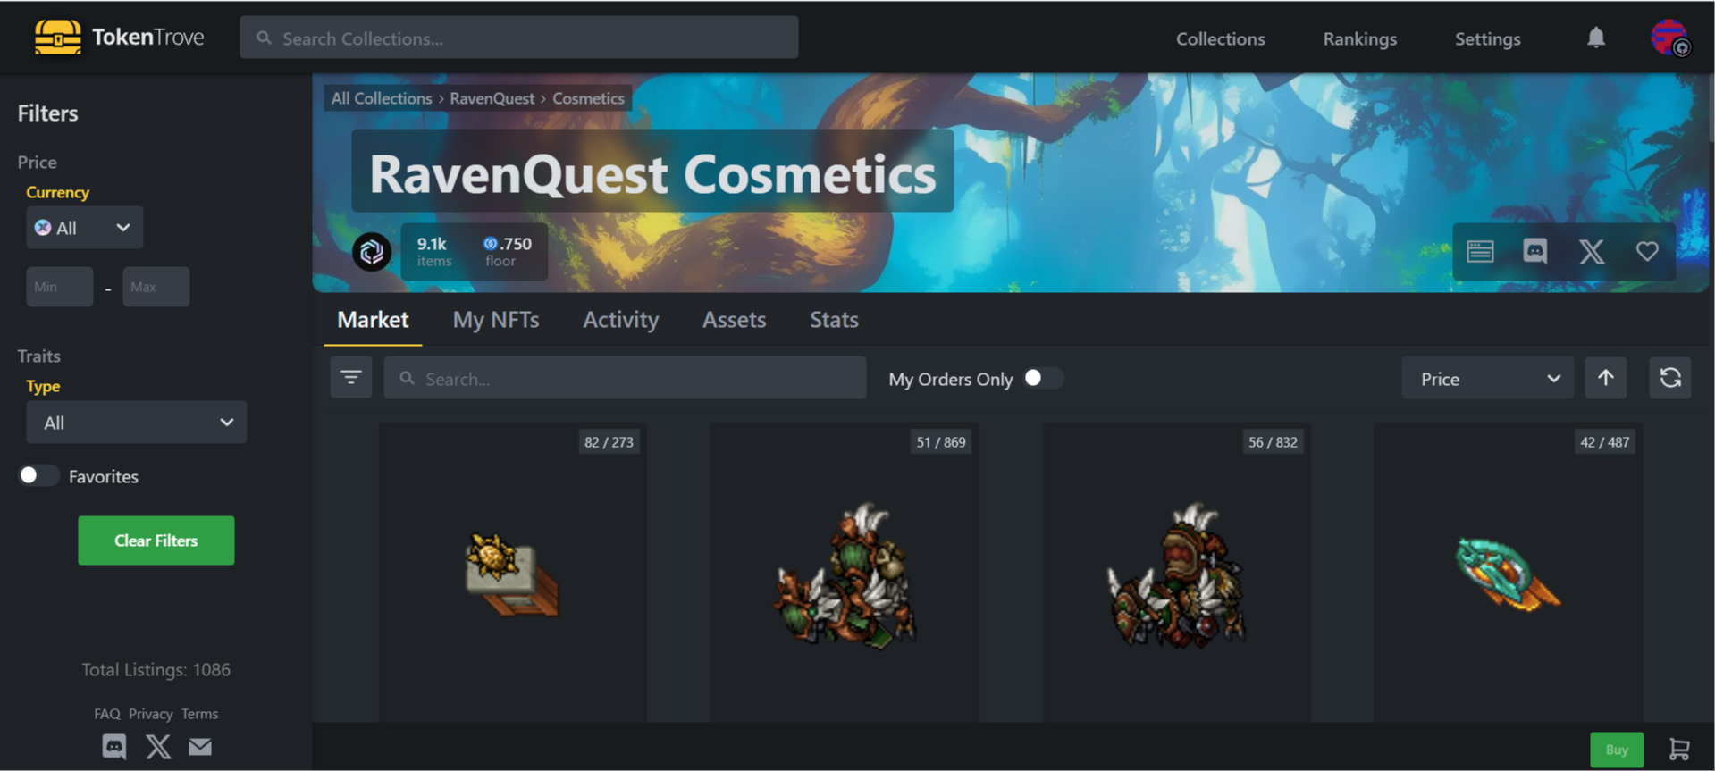This screenshot has width=1715, height=771.
Task: Open the X (Twitter) icon in banner
Action: click(x=1592, y=252)
